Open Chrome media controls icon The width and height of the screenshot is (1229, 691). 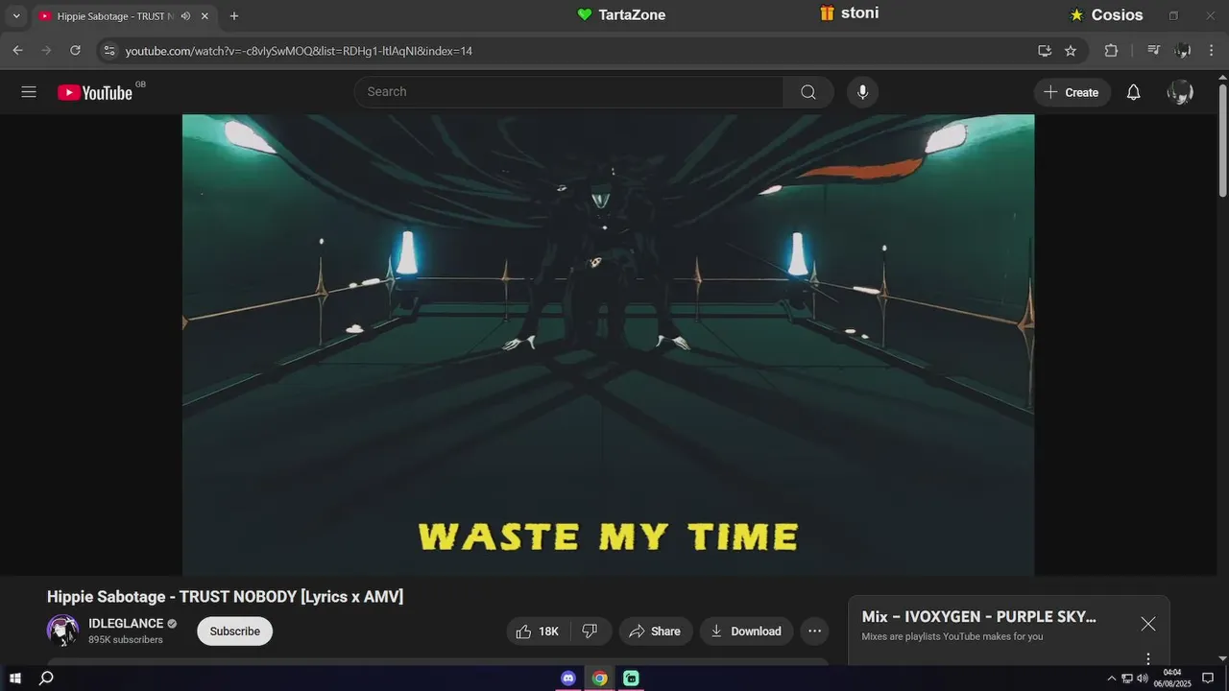point(1154,51)
